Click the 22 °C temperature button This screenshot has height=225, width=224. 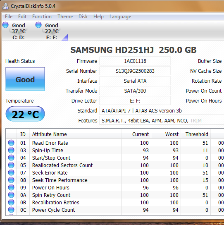point(25,114)
